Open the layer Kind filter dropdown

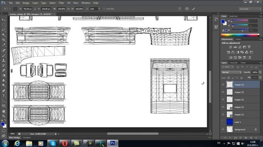tap(228, 67)
